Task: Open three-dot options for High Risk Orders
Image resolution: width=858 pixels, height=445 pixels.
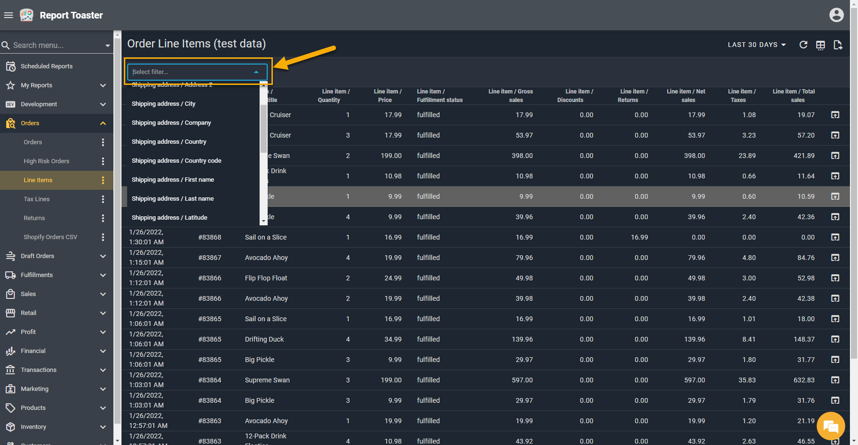Action: pos(103,161)
